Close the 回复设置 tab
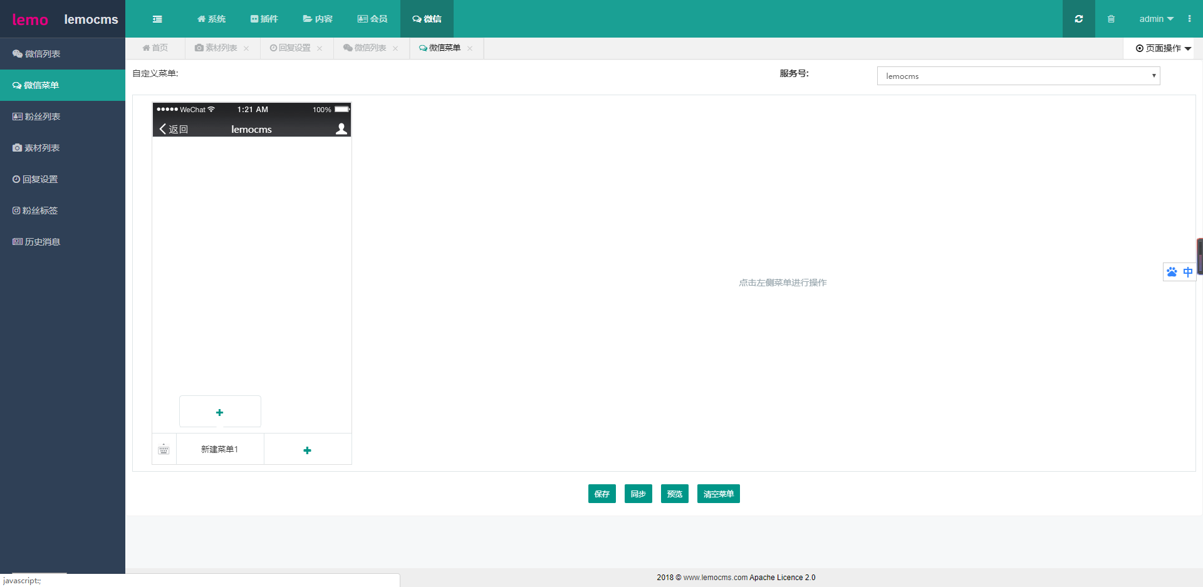 click(320, 48)
